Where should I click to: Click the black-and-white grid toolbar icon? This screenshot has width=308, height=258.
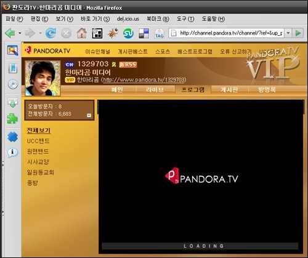(97, 33)
